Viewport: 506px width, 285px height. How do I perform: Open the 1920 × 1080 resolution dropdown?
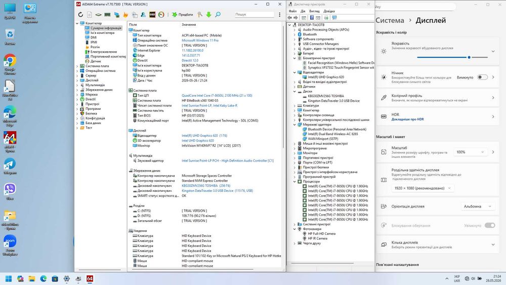point(423,188)
